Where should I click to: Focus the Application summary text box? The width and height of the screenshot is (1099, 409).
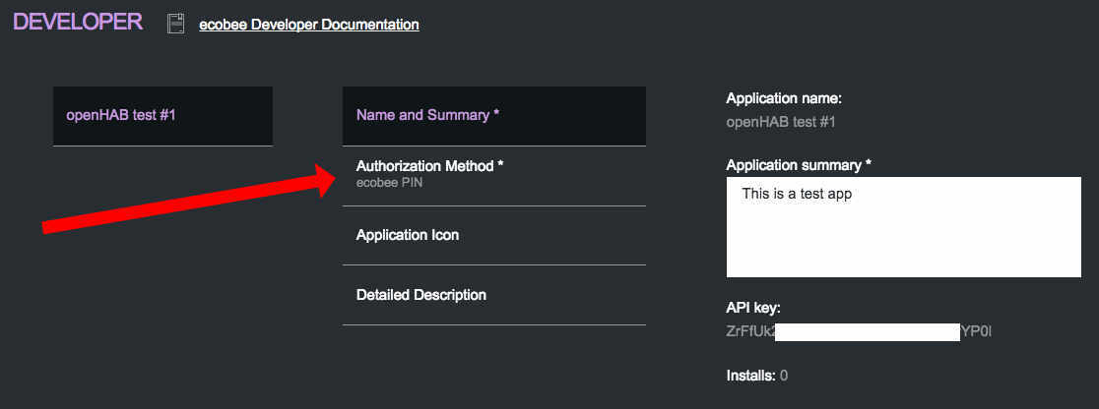(x=903, y=236)
